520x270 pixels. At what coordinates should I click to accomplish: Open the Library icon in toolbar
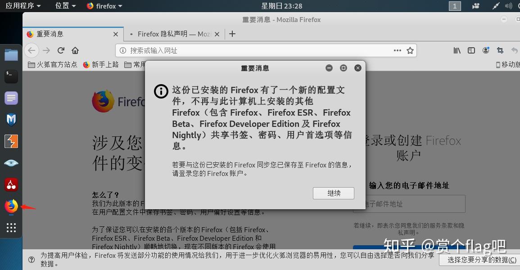point(457,50)
